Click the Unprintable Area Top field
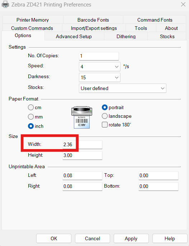 (159, 175)
